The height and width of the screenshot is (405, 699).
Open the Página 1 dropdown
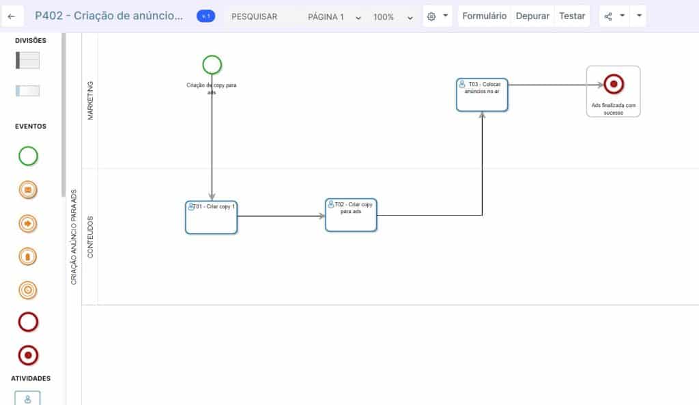(334, 16)
